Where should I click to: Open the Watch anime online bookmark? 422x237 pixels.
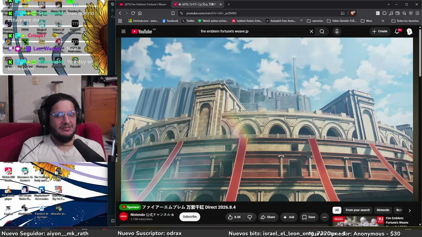tap(213, 21)
